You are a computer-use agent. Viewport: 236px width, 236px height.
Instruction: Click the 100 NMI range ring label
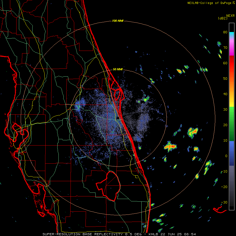point(118,21)
